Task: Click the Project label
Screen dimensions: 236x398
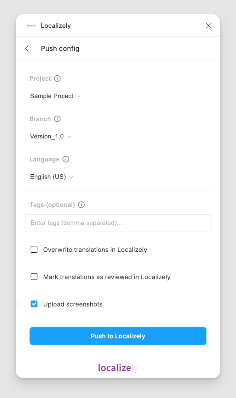Action: point(40,79)
